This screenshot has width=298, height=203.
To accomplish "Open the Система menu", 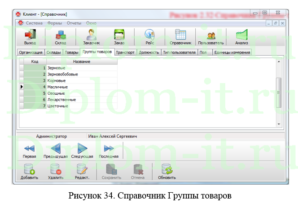I will click(x=34, y=23).
